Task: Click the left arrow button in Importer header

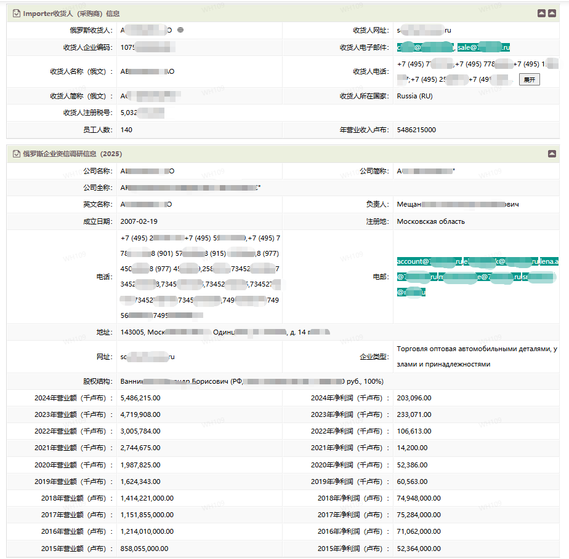Action: [x=541, y=14]
